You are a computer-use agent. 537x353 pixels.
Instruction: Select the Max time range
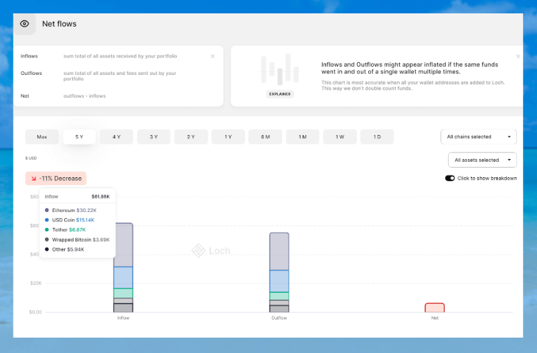42,137
